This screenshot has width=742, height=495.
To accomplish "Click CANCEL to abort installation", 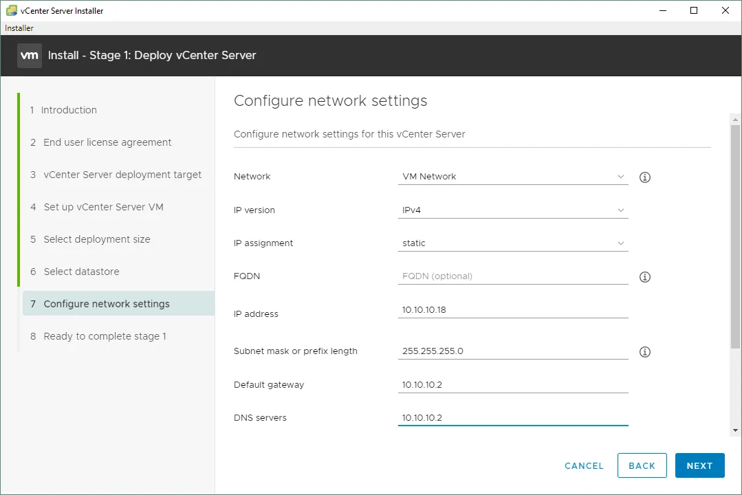I will pyautogui.click(x=584, y=465).
